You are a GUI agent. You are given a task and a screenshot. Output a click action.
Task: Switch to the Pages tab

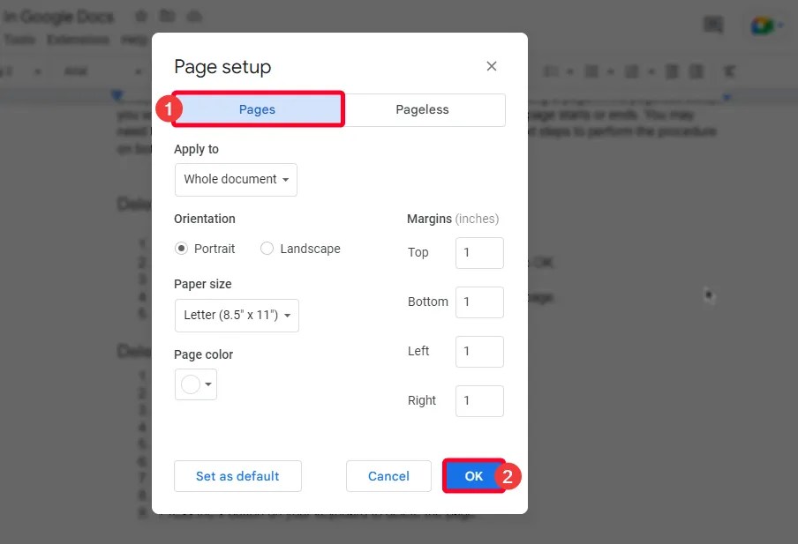pyautogui.click(x=258, y=109)
